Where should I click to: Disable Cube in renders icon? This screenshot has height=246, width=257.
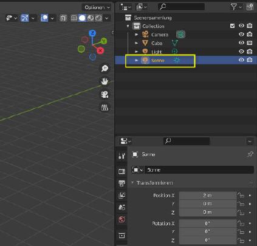[250, 43]
